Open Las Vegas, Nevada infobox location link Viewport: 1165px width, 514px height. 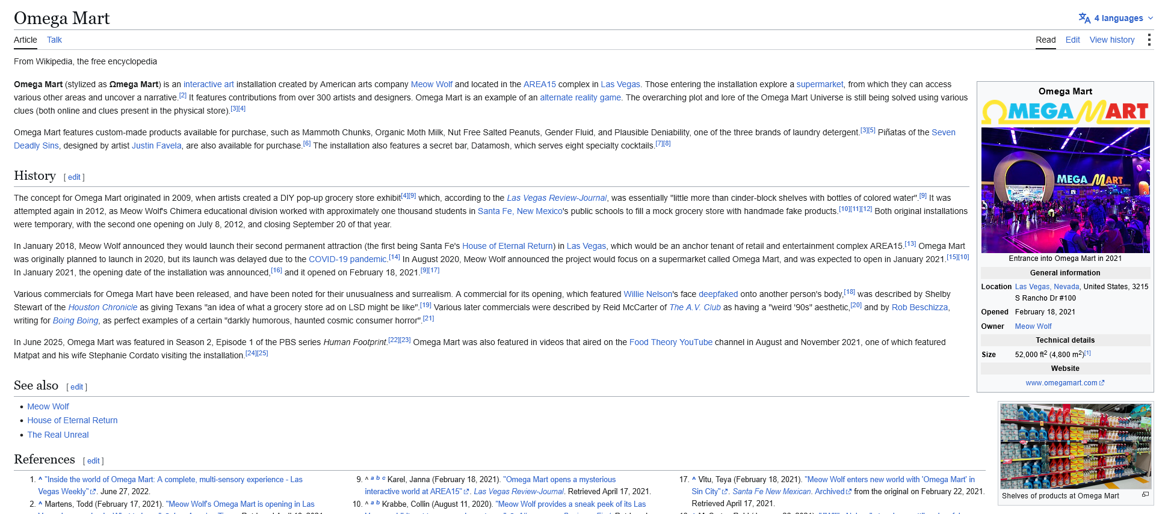1047,287
